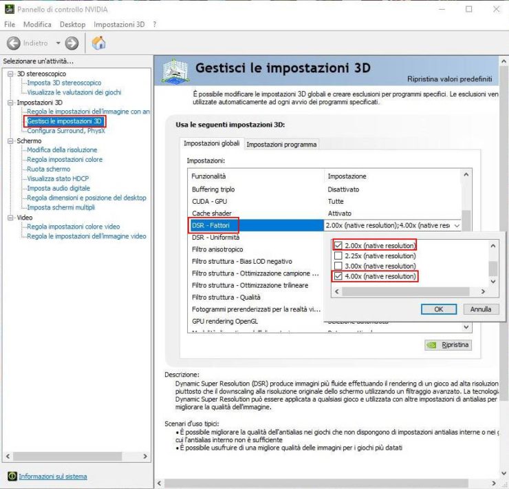Click the Home icon in toolbar
509x489 pixels.
99,43
